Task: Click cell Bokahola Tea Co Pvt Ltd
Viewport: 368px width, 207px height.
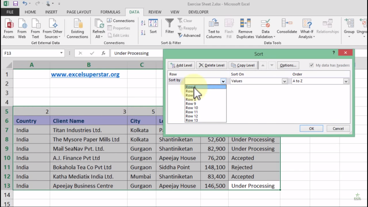Action: [89, 167]
